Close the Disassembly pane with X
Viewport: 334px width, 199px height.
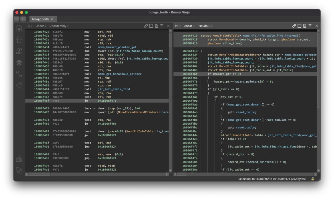click(168, 26)
